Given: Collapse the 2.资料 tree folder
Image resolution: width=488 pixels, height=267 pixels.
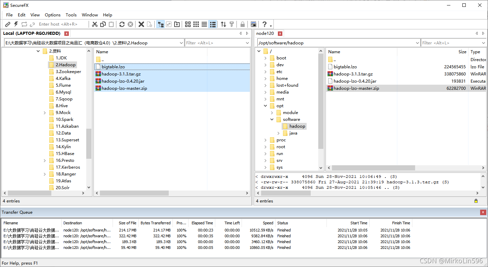Looking at the screenshot, I should pos(38,51).
